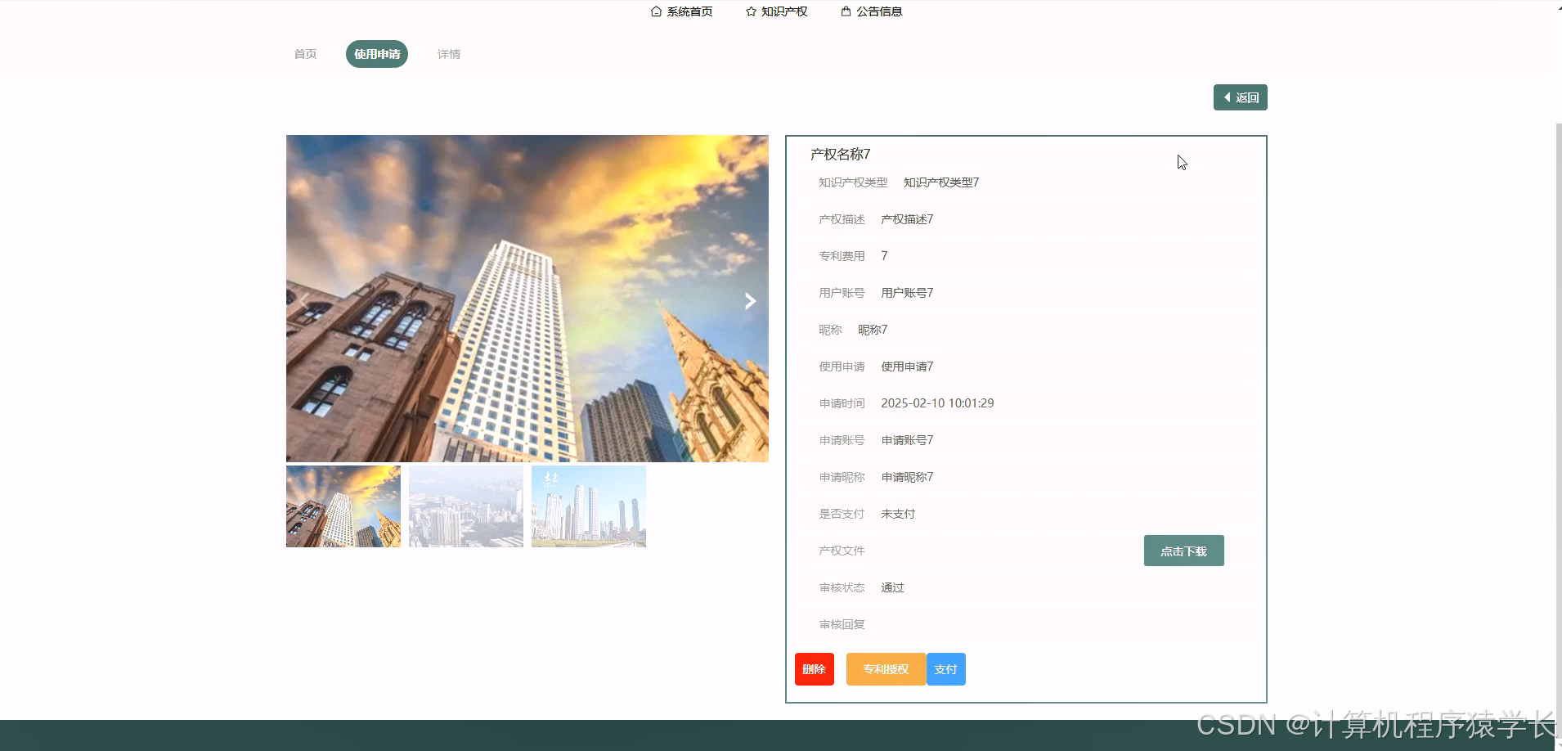Click the third city skyline thumbnail
The image size is (1562, 751).
click(x=588, y=506)
